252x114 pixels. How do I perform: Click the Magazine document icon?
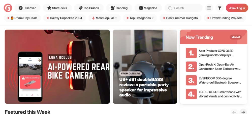141,8
